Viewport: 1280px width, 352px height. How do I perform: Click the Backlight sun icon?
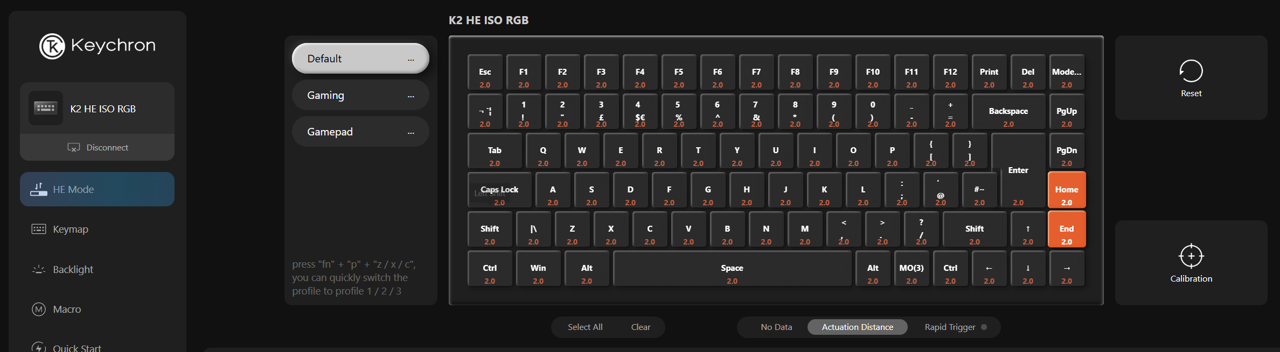pyautogui.click(x=39, y=269)
